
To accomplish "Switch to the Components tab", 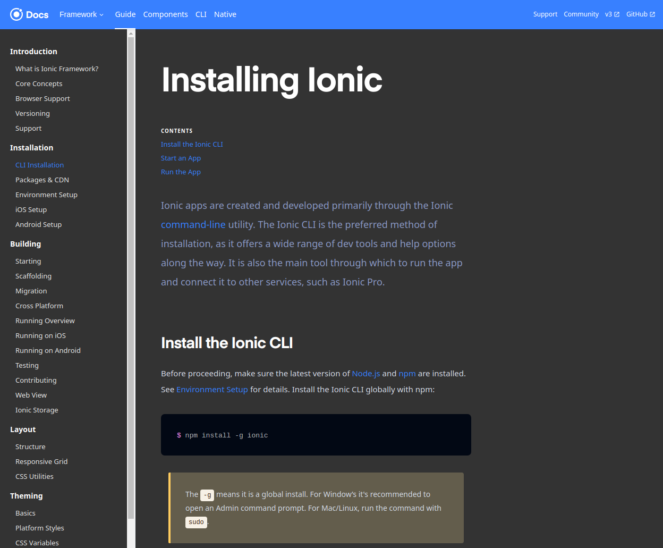I will click(165, 14).
